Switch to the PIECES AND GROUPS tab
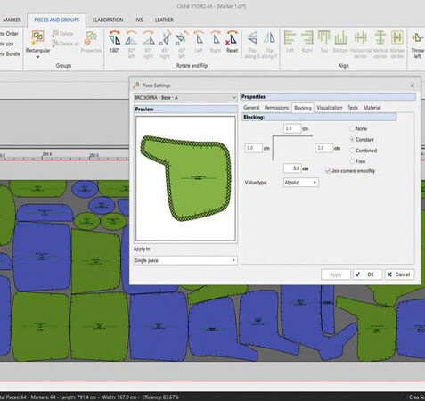Image resolution: width=425 pixels, height=401 pixels. click(x=57, y=20)
